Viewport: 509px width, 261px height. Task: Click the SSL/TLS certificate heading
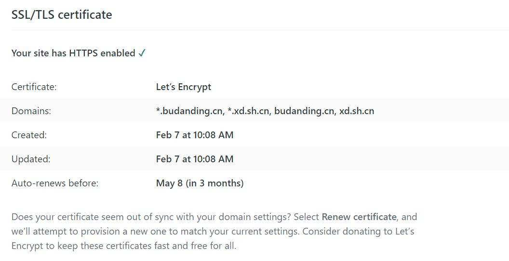click(x=62, y=15)
